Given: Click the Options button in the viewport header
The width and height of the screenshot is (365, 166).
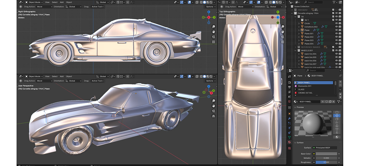Looking at the screenshot, I should (x=210, y=6).
